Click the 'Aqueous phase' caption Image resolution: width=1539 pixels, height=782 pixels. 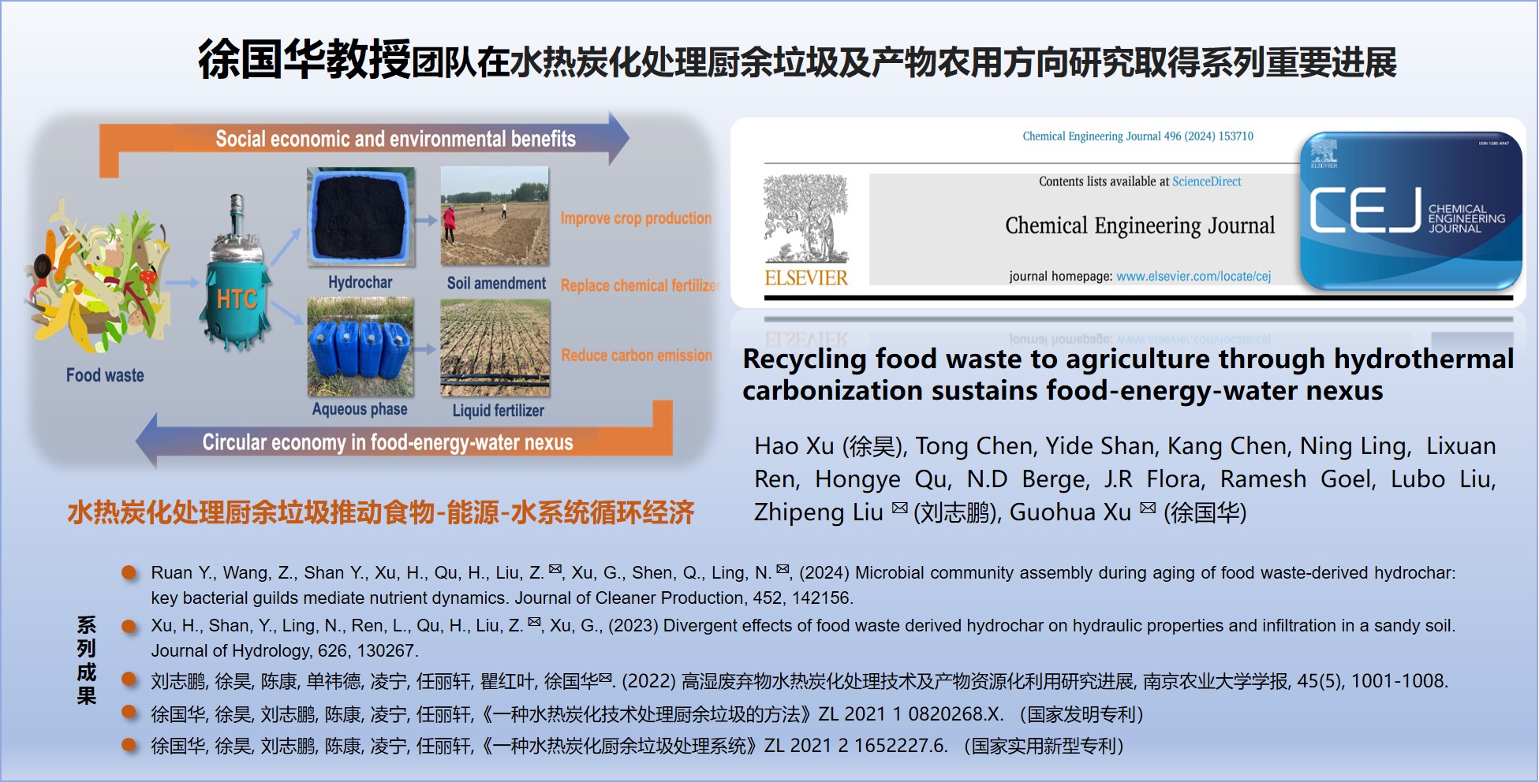(360, 409)
